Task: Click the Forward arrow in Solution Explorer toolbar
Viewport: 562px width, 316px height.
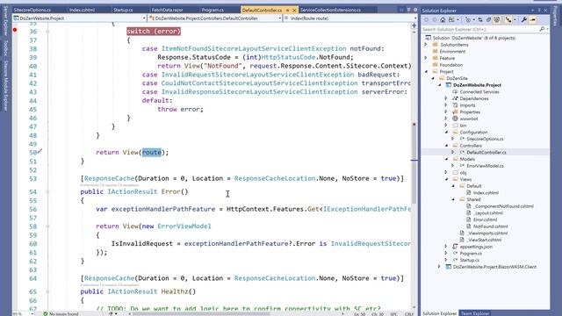Action: point(435,20)
